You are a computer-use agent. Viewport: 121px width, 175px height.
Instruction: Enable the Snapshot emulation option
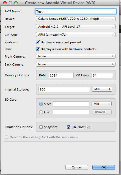[41, 127]
